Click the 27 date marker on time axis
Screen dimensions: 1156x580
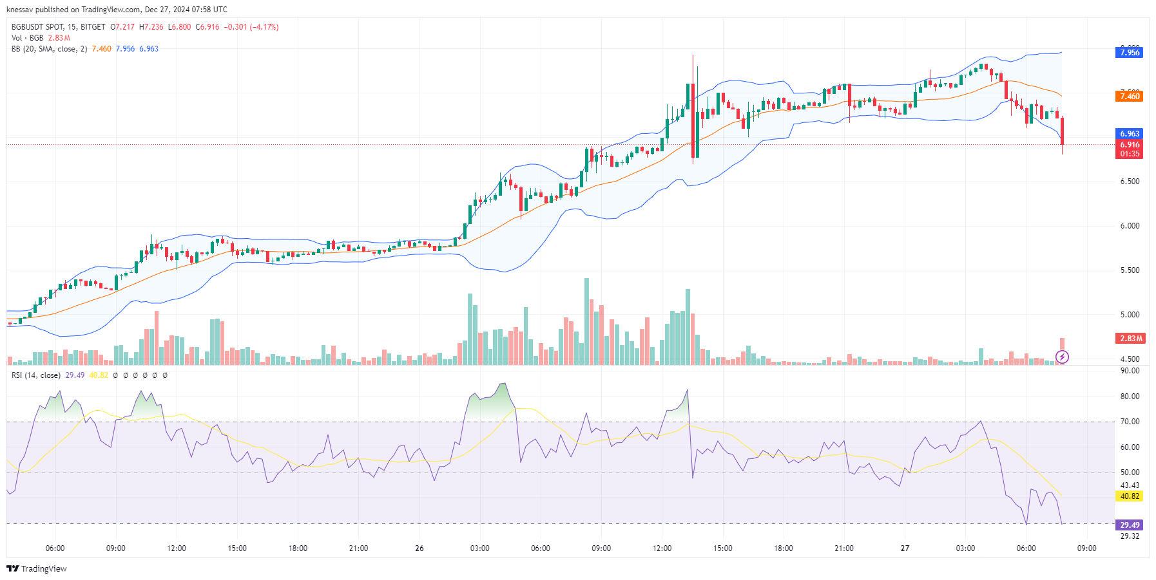tap(905, 548)
